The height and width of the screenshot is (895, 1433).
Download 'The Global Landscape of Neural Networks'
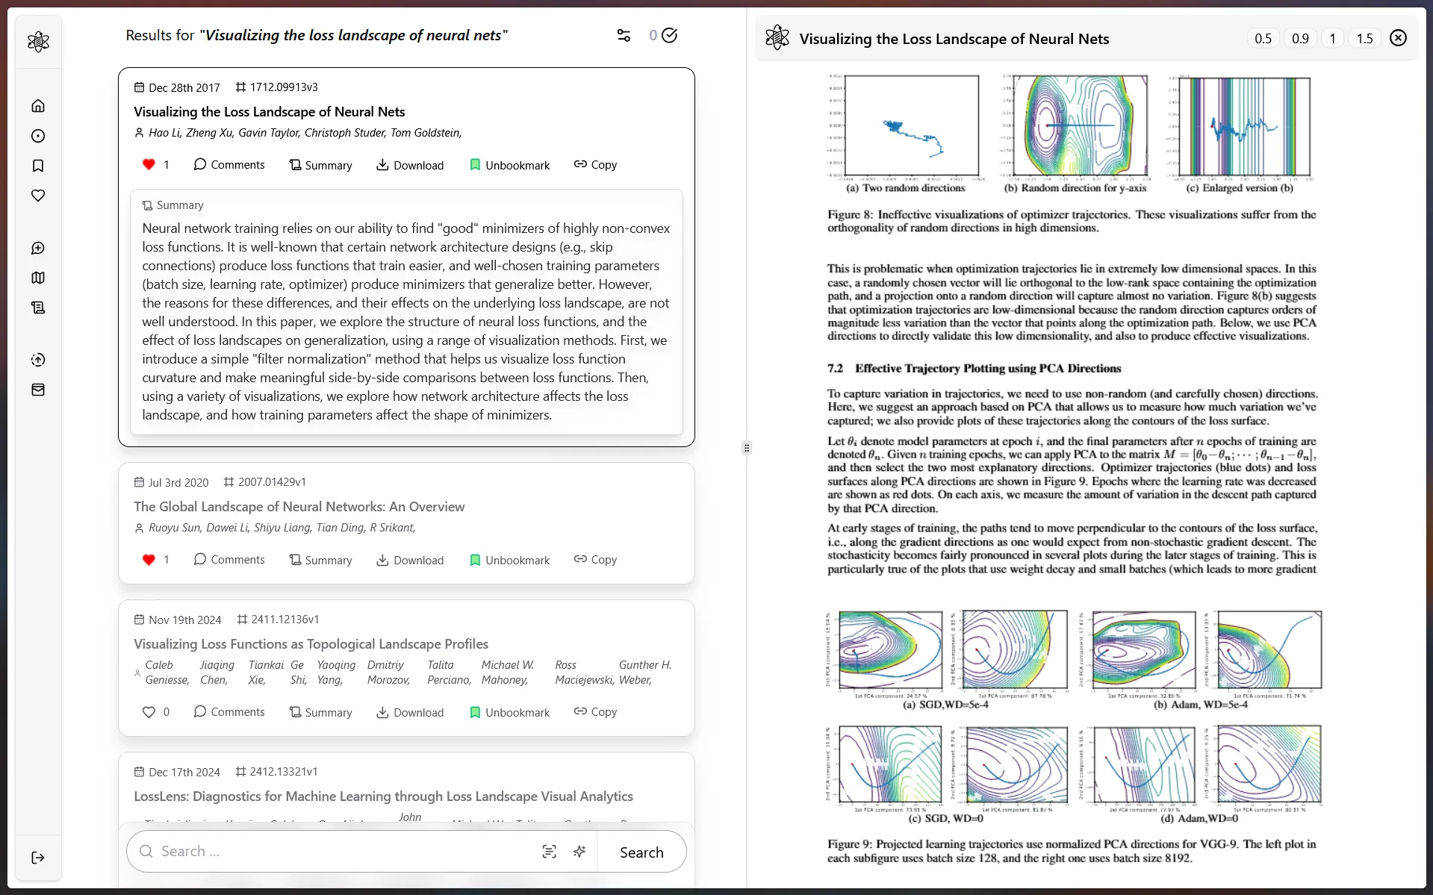[x=409, y=560]
